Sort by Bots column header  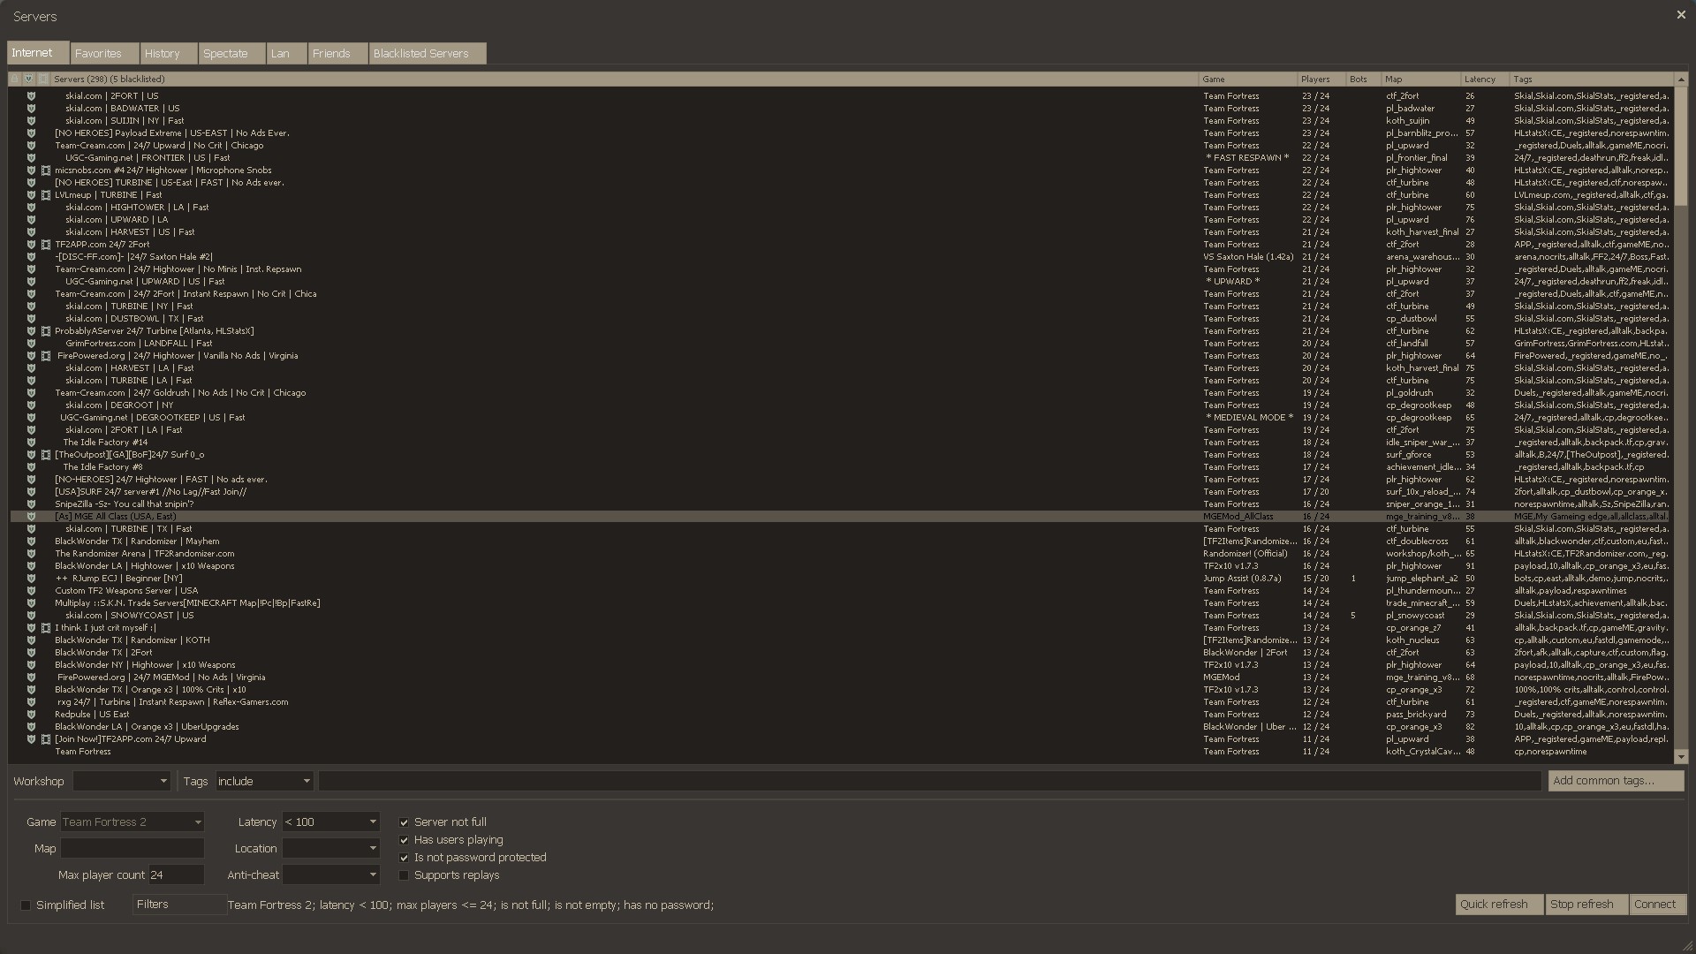1363,79
